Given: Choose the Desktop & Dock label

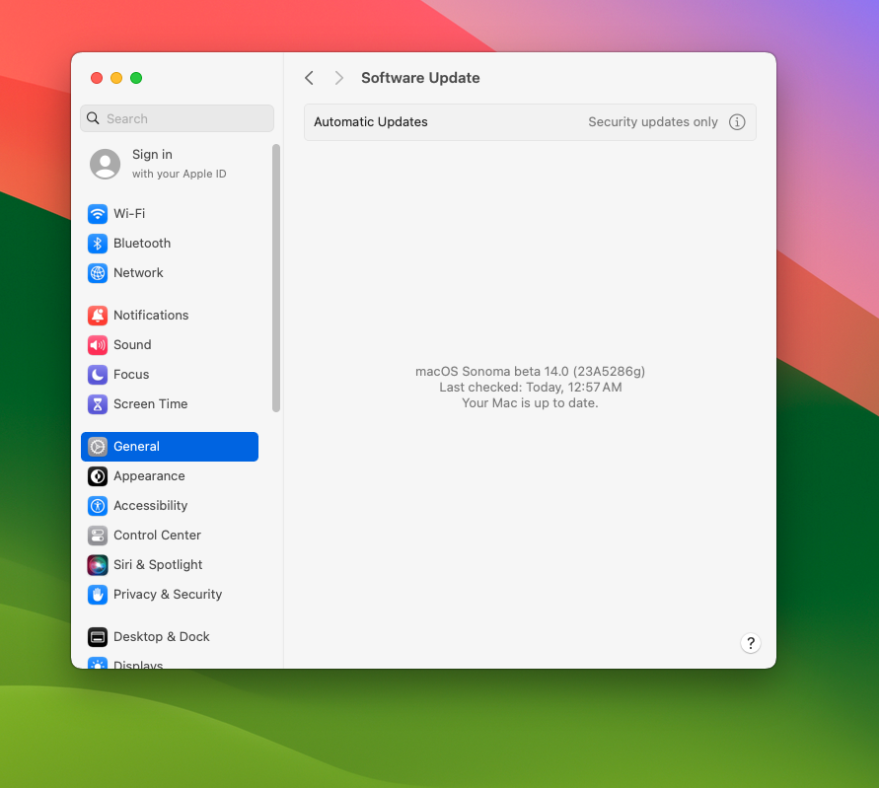Looking at the screenshot, I should click(162, 637).
